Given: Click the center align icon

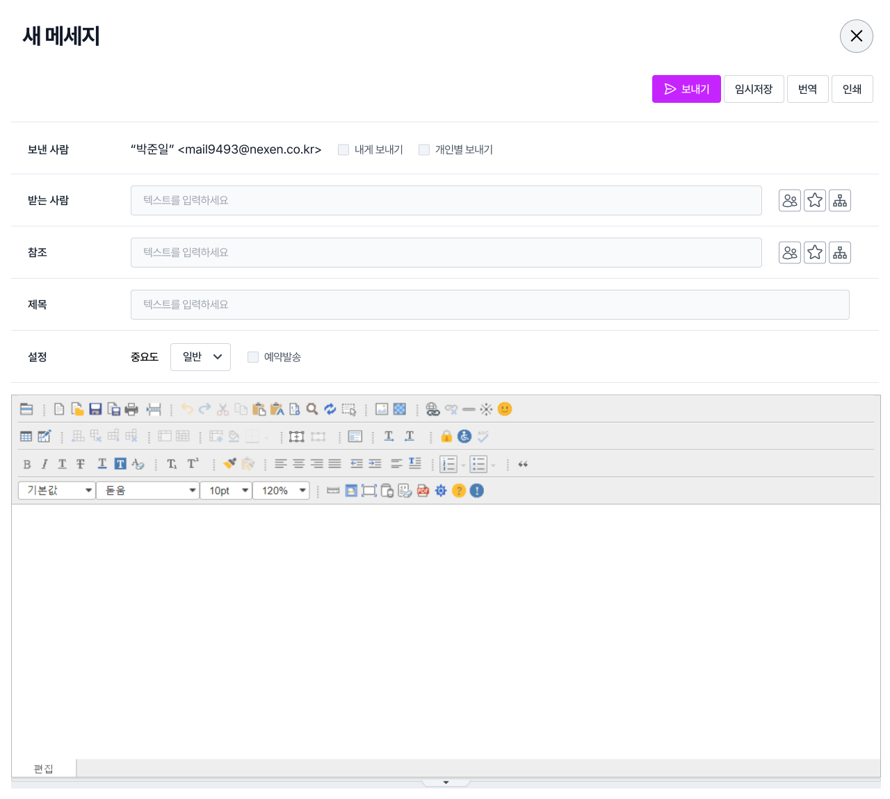Looking at the screenshot, I should [x=298, y=464].
